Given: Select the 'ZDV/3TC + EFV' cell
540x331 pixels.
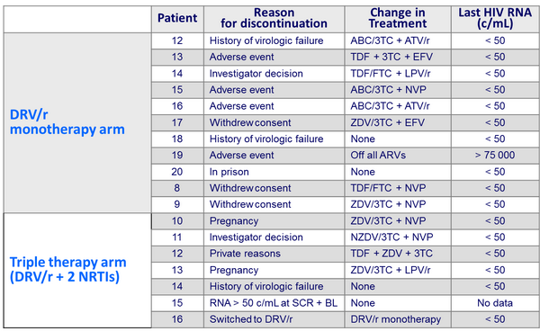Looking at the screenshot, I should click(387, 122).
